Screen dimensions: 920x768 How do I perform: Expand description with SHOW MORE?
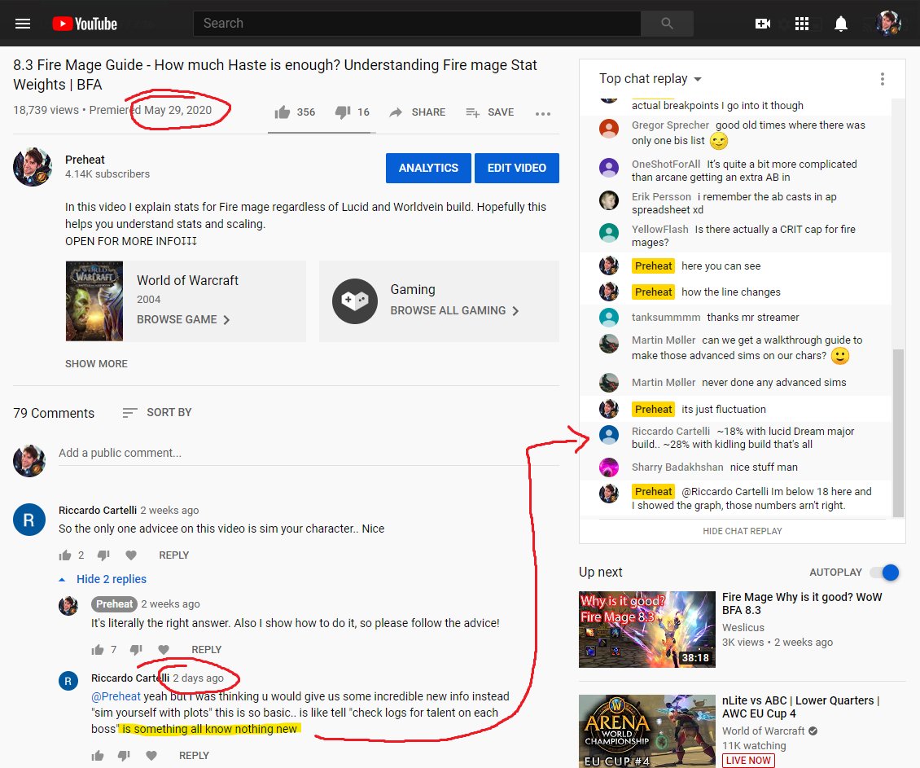[96, 364]
